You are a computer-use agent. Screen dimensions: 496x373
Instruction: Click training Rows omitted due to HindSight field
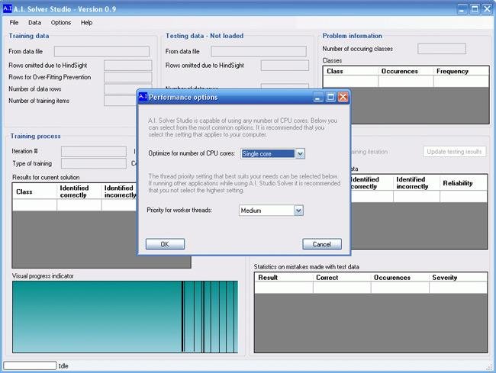(127, 66)
